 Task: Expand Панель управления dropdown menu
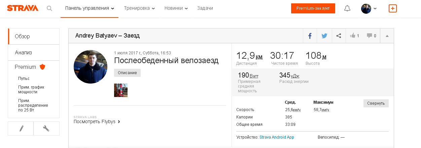coord(90,8)
